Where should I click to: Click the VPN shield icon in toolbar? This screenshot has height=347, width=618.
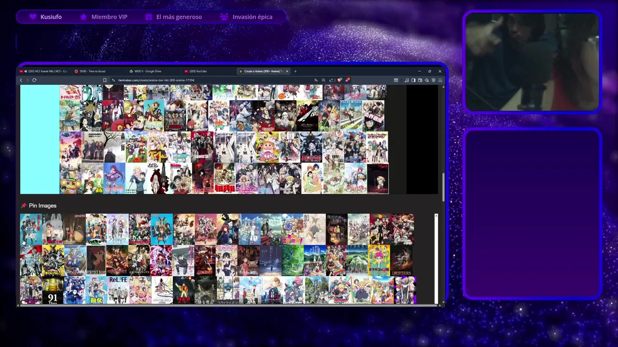(x=434, y=80)
